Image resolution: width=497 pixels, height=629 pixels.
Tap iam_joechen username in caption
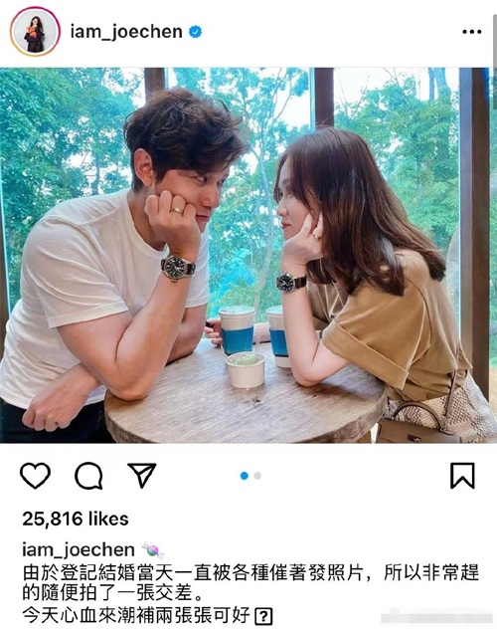(x=79, y=549)
